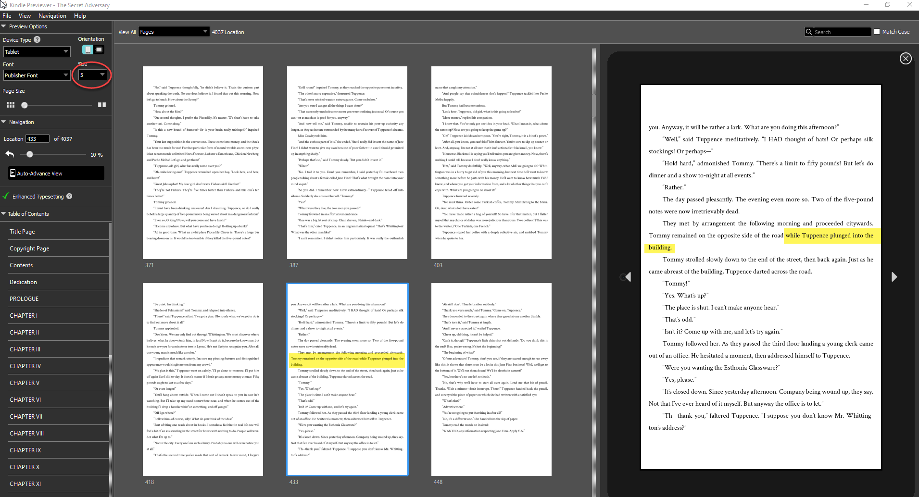Open the View menu
Viewport: 919px width, 497px height.
tap(24, 15)
